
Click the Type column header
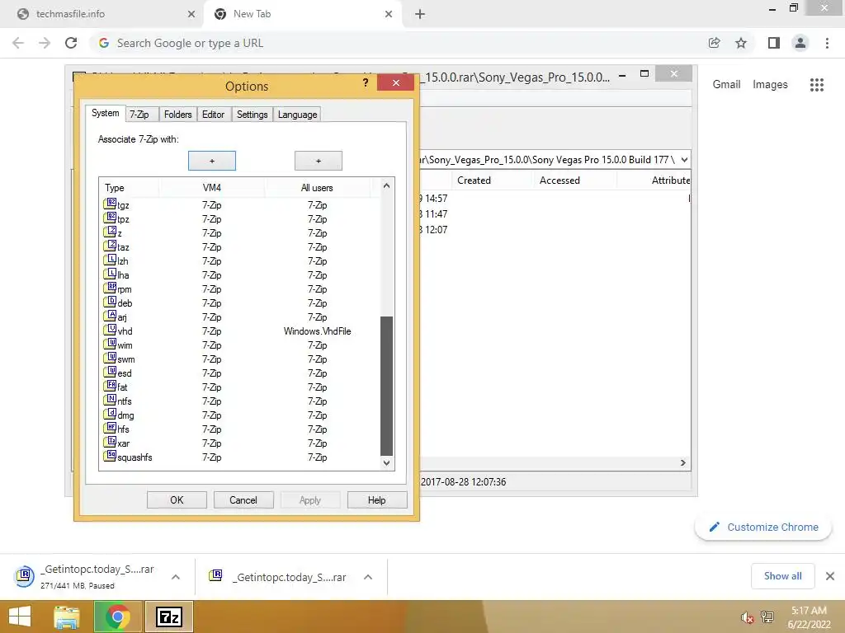(x=130, y=188)
